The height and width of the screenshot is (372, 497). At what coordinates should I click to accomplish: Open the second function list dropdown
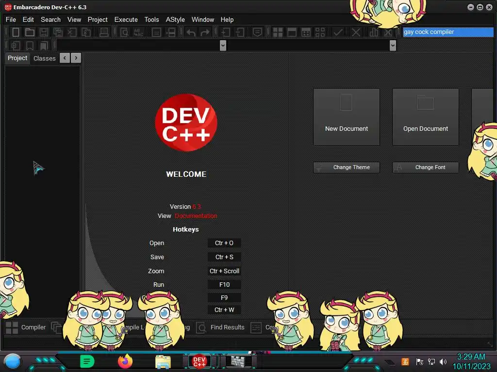[x=393, y=46]
